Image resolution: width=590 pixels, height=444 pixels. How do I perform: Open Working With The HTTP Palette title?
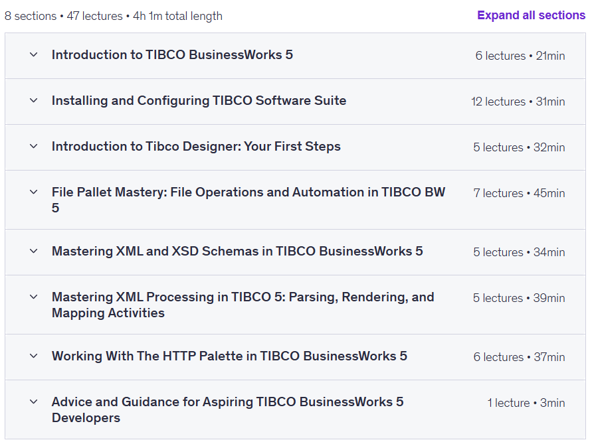coord(229,356)
